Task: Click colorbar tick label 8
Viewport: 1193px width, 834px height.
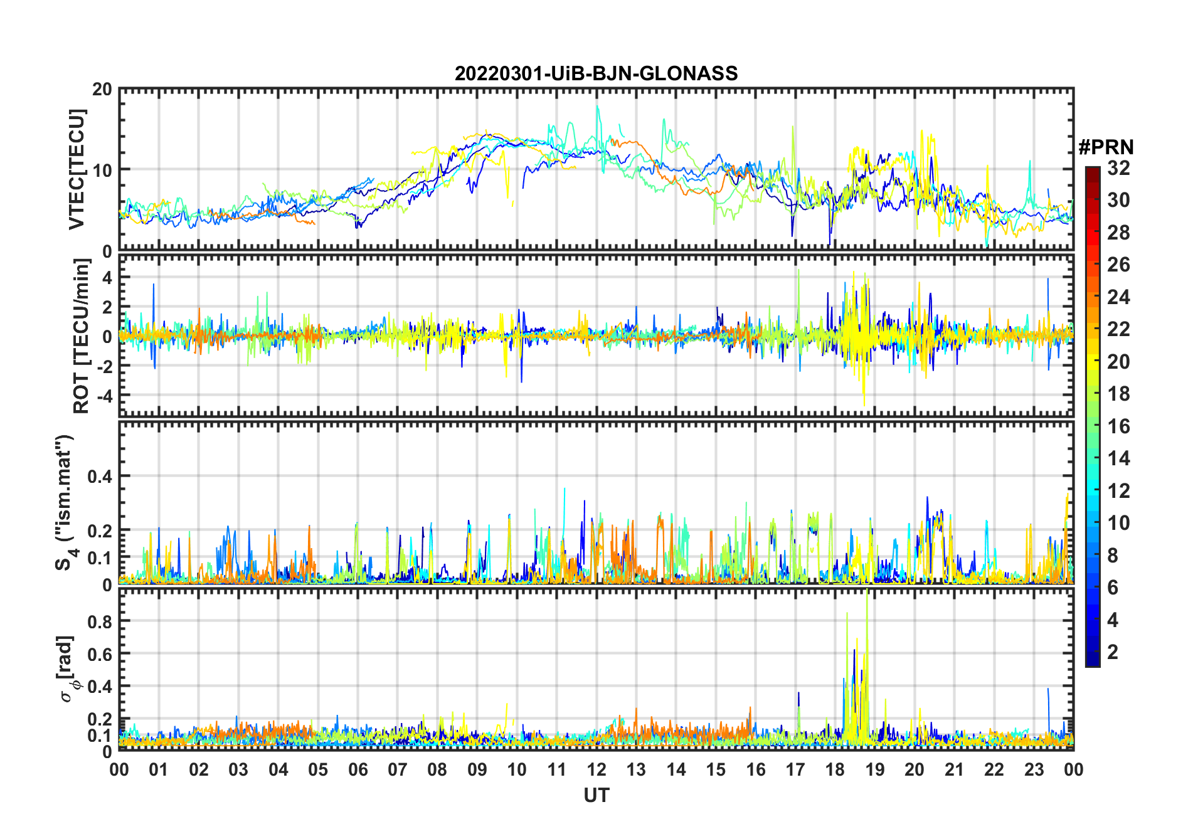Action: [x=1113, y=556]
